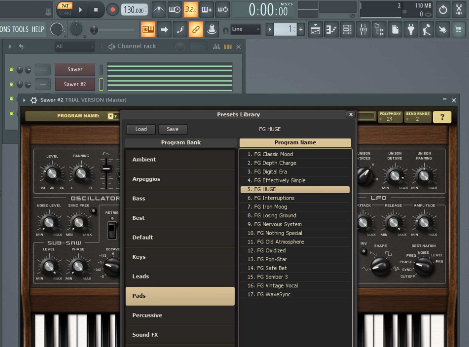
Task: Click the red Record button
Action: tap(113, 10)
